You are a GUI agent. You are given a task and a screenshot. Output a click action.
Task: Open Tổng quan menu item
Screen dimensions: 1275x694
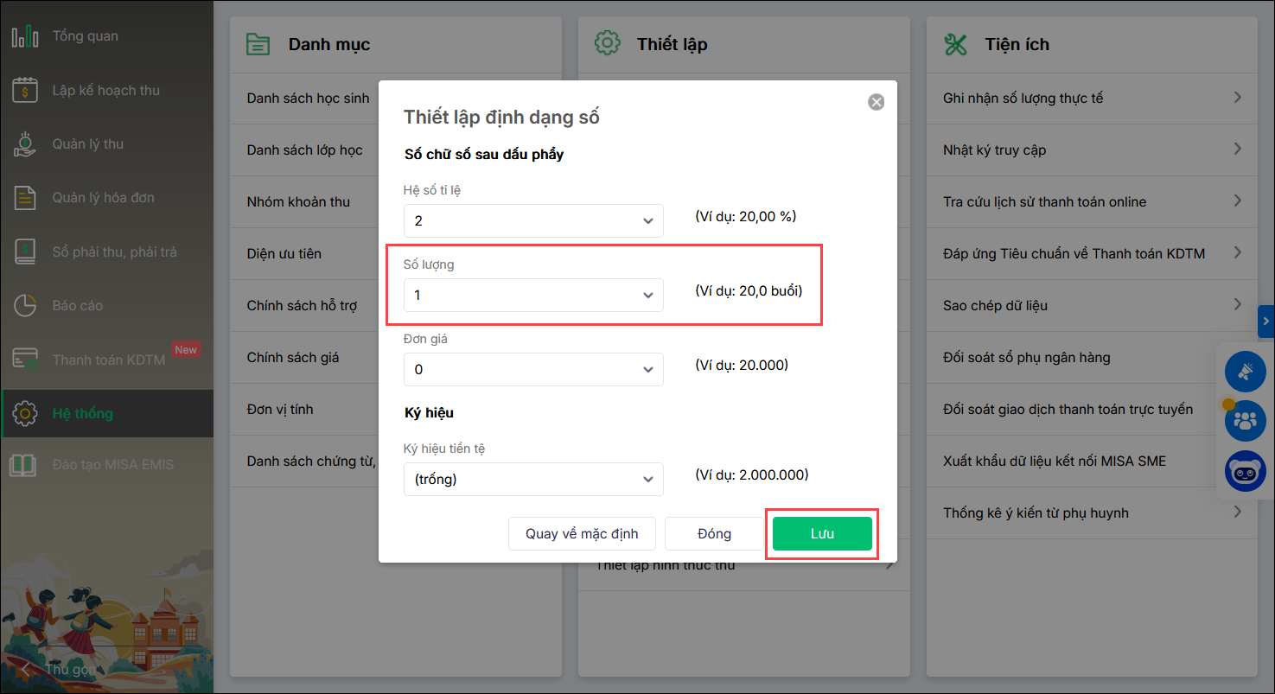click(x=106, y=36)
